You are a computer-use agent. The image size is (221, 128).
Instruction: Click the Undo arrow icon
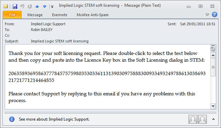(x=22, y=6)
